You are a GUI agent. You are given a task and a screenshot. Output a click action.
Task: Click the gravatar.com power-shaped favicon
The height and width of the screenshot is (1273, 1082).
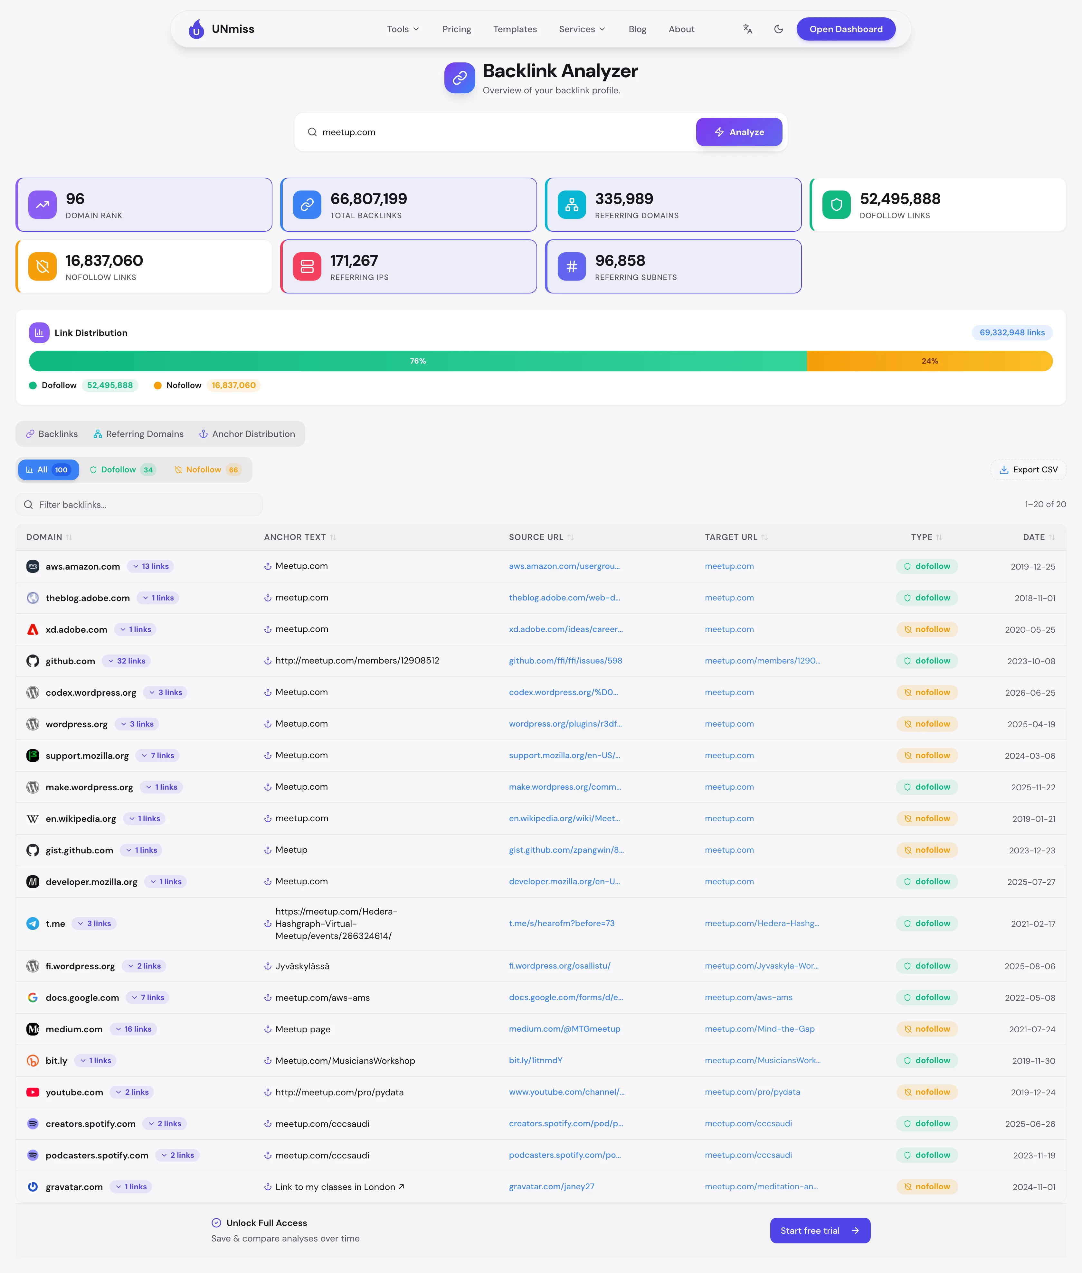33,1187
